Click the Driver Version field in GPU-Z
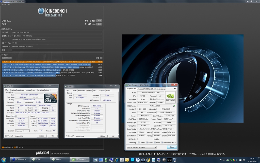The width and height of the screenshot is (260, 163). point(156,129)
